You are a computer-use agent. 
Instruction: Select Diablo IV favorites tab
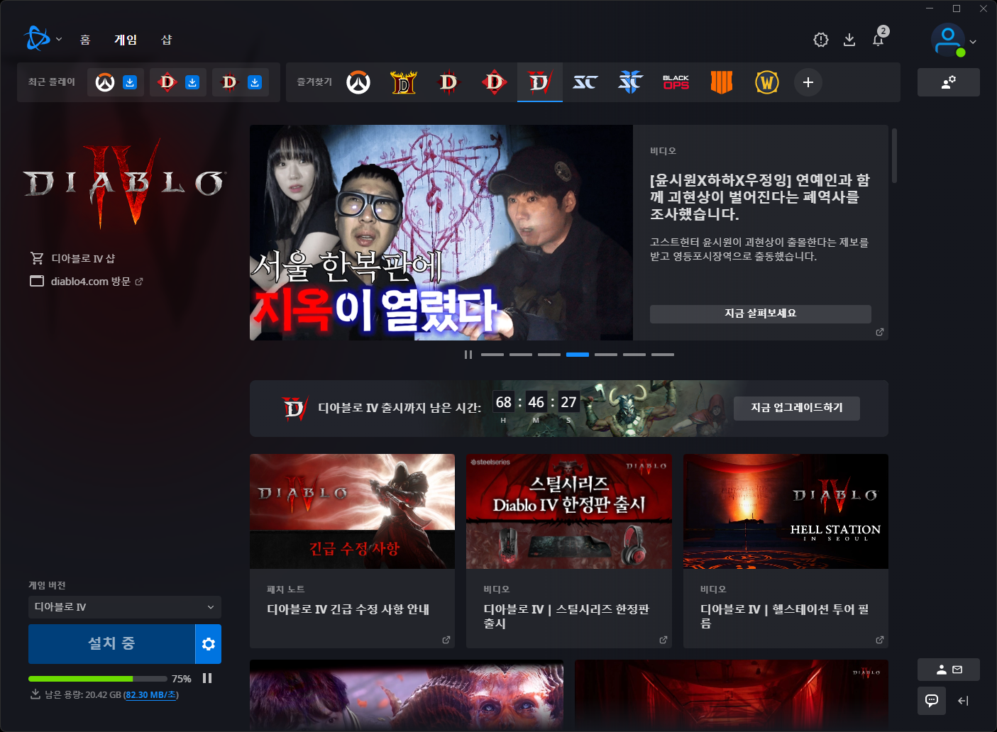540,82
